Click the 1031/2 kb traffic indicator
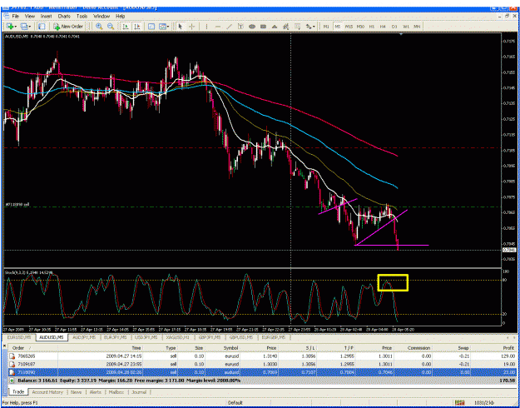This screenshot has height=408, width=520. pyautogui.click(x=484, y=403)
